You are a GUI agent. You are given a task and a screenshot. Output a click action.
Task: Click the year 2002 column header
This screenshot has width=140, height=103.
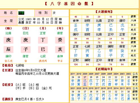click(129, 74)
